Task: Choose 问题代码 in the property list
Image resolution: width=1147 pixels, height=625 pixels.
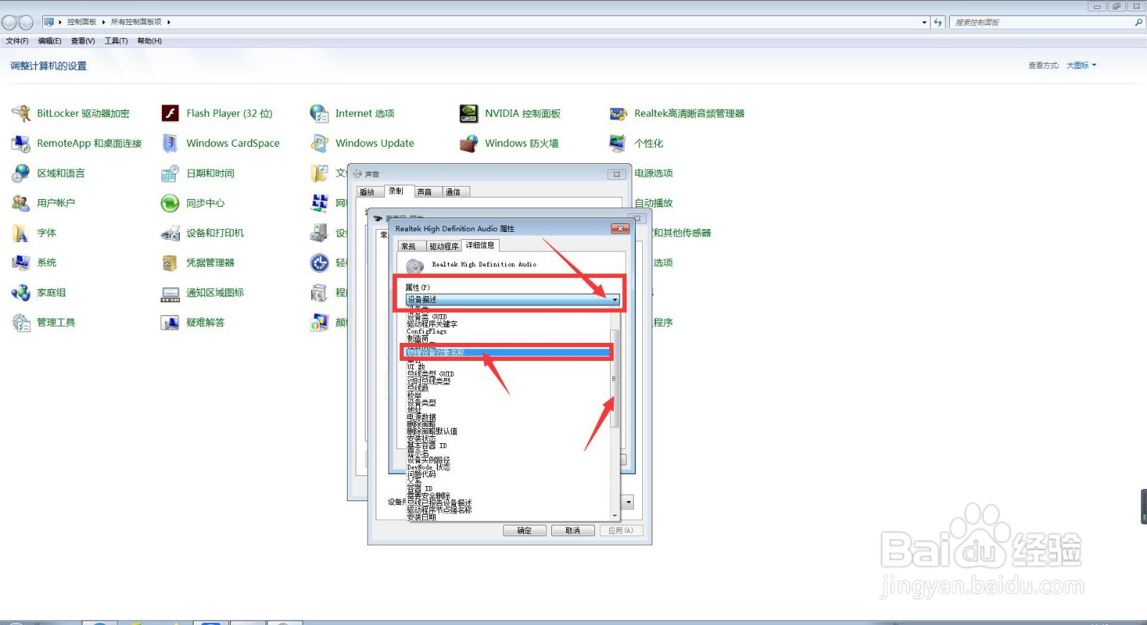Action: (x=422, y=474)
